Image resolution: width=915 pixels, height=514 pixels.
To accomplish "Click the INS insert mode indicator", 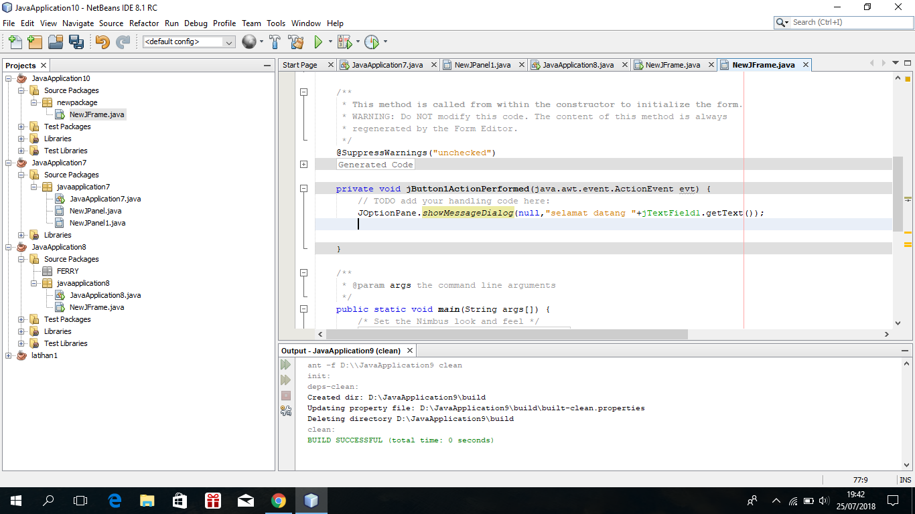I will click(906, 480).
